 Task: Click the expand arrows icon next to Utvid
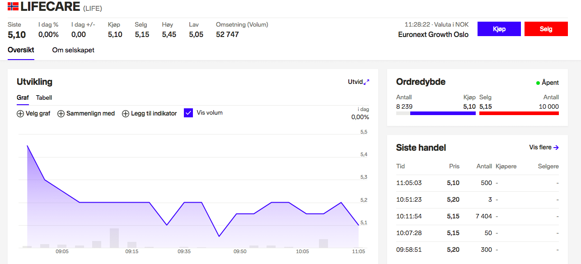[366, 82]
